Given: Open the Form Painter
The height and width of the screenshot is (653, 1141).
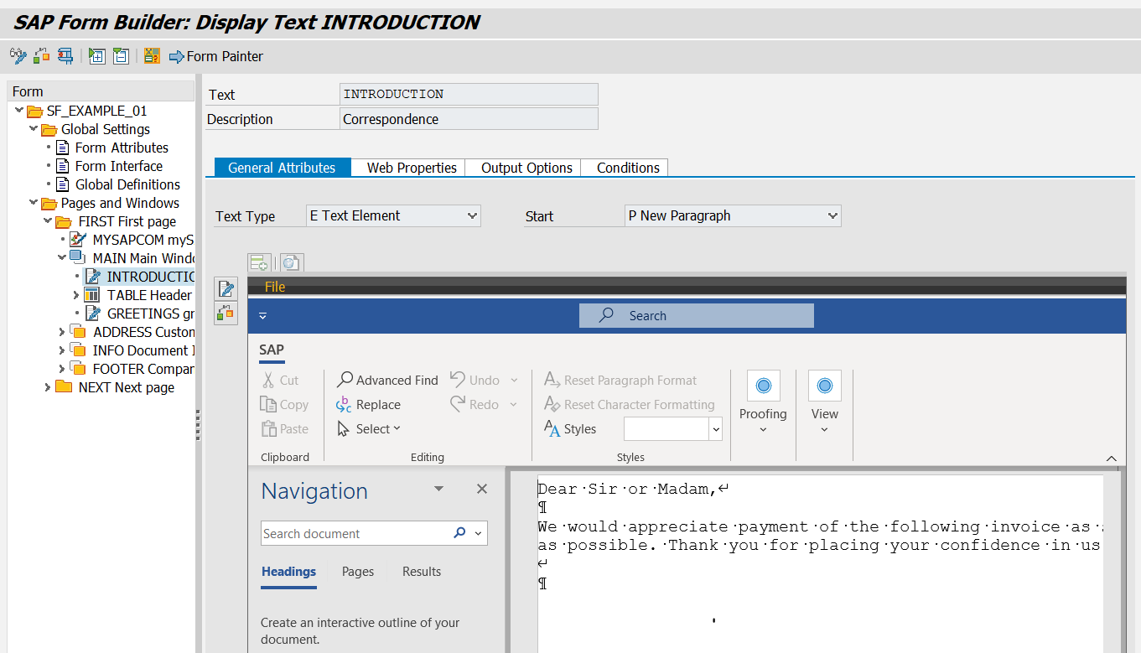Looking at the screenshot, I should [216, 56].
